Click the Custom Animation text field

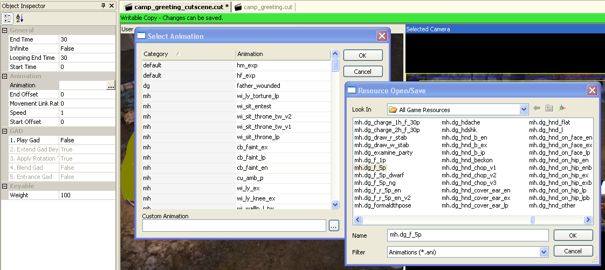[x=234, y=225]
